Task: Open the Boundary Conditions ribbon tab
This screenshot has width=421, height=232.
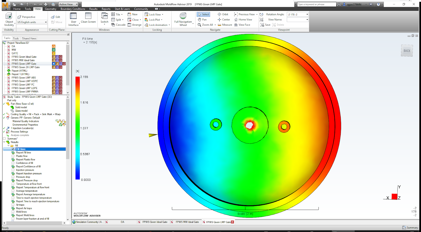Action: 73,9
